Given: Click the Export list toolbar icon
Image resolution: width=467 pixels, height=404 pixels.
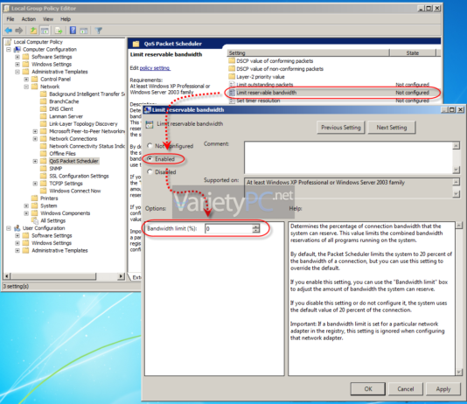Looking at the screenshot, I should [59, 31].
